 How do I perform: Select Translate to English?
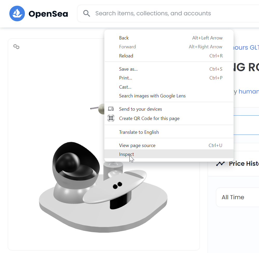pyautogui.click(x=169, y=132)
